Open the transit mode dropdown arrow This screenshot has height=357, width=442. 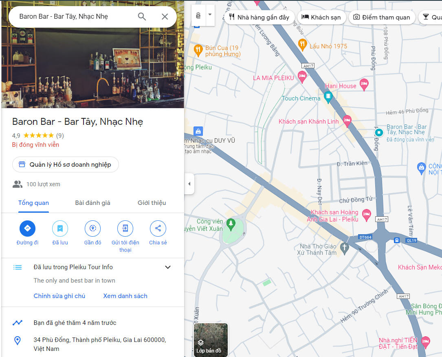(210, 15)
